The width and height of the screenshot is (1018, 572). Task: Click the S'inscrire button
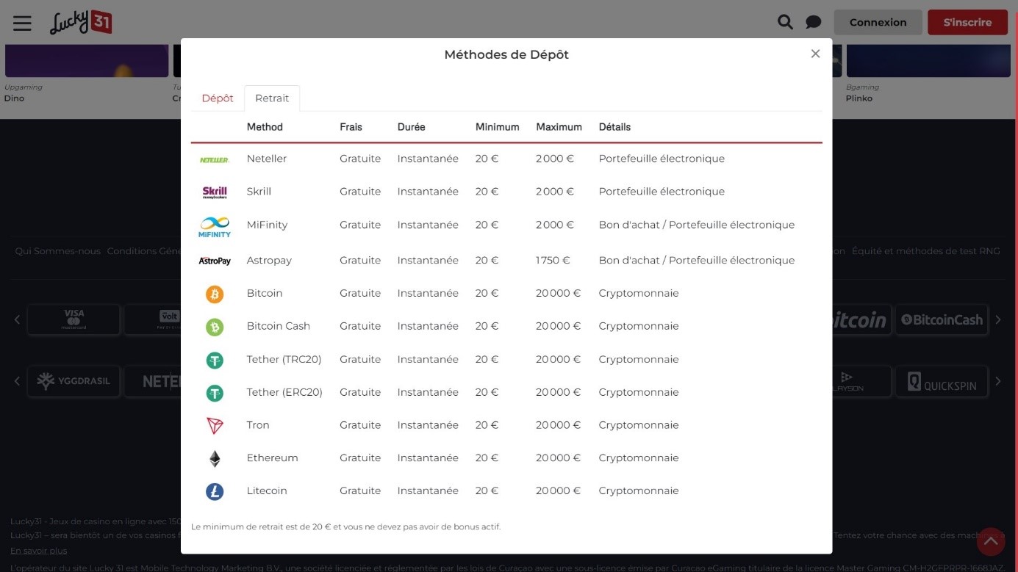click(967, 22)
